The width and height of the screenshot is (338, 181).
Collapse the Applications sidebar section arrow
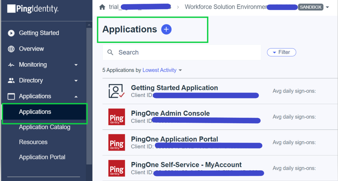click(x=76, y=96)
